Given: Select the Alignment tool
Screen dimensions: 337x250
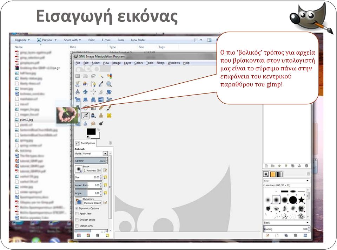Looking at the screenshot, I should point(93,92).
